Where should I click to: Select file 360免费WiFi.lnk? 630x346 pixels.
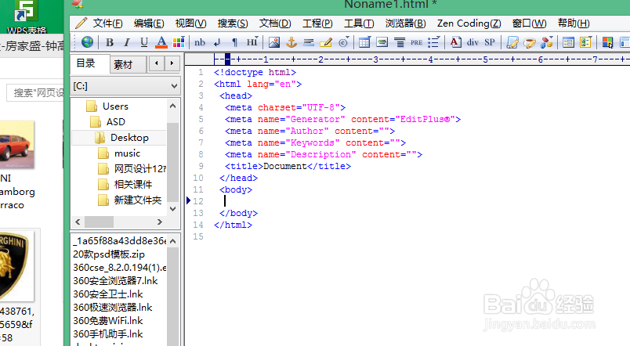107,321
